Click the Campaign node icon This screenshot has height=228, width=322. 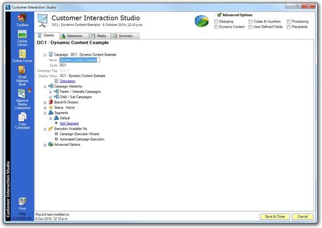(50, 54)
